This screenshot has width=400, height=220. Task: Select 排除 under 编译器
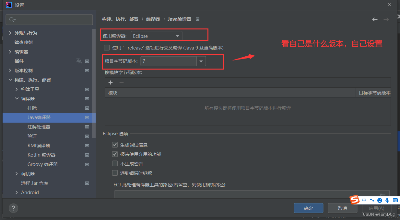click(x=32, y=108)
